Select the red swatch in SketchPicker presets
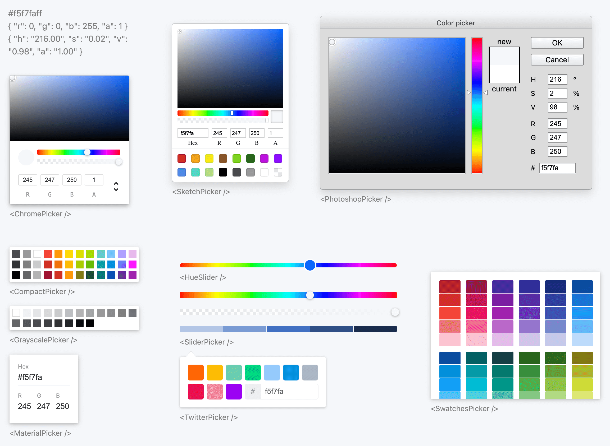Viewport: 610px width, 446px height. (182, 159)
